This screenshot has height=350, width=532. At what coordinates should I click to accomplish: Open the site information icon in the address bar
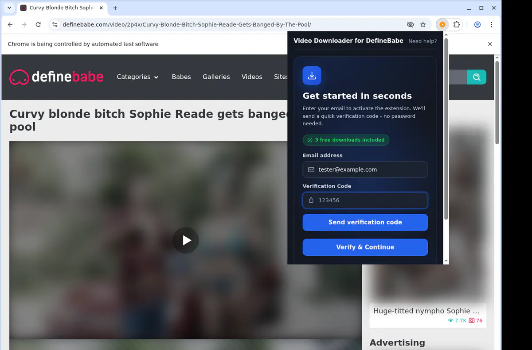(x=55, y=25)
